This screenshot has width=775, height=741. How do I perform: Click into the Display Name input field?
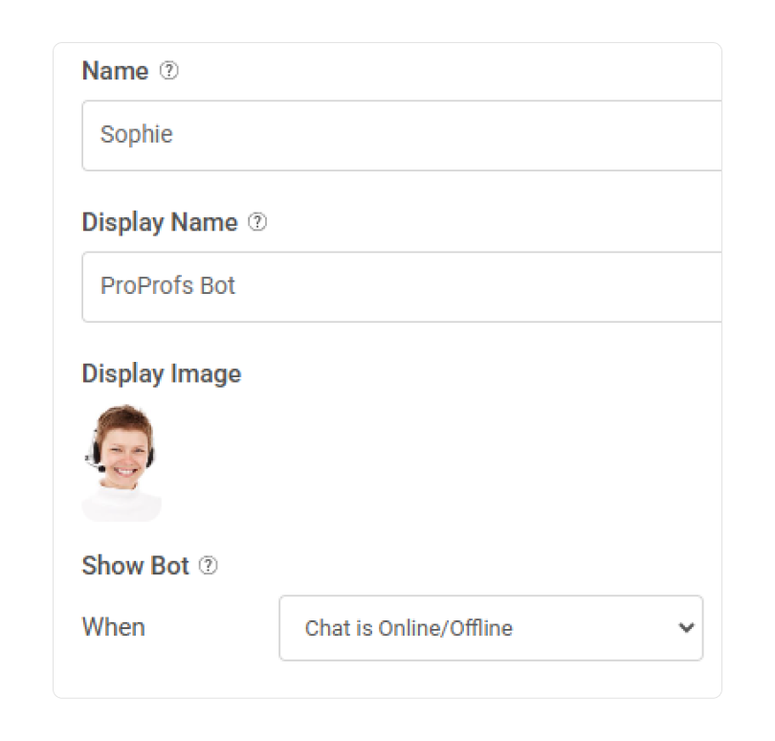pyautogui.click(x=383, y=286)
